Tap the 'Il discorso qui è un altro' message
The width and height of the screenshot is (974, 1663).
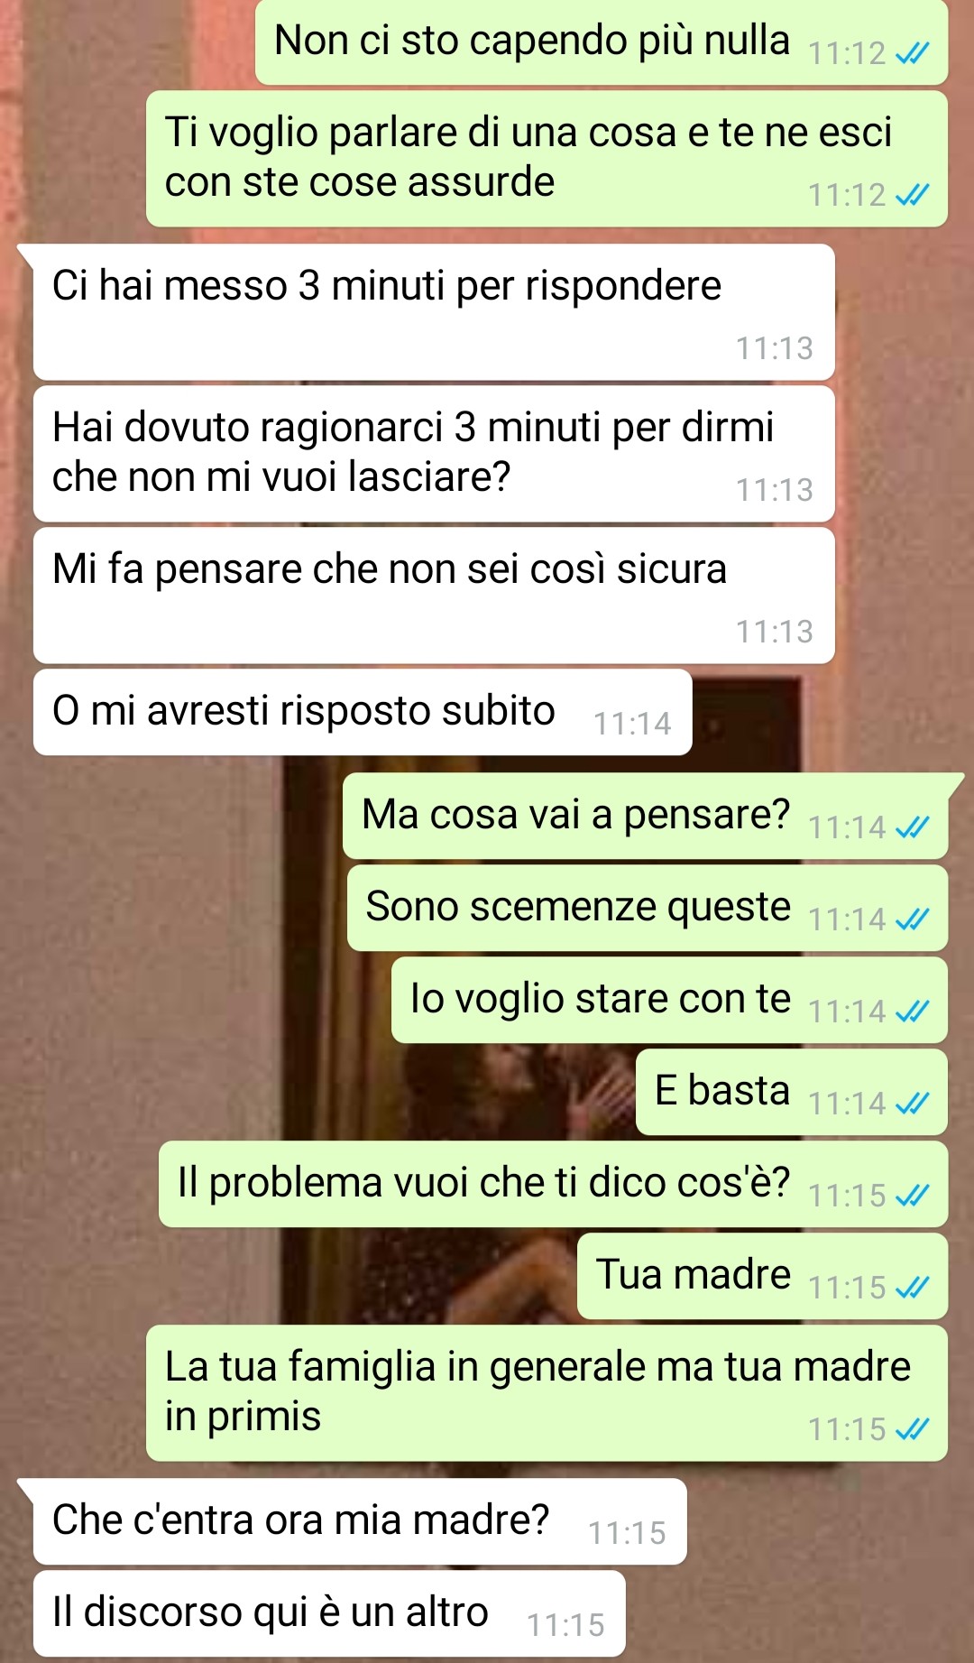tap(329, 1613)
